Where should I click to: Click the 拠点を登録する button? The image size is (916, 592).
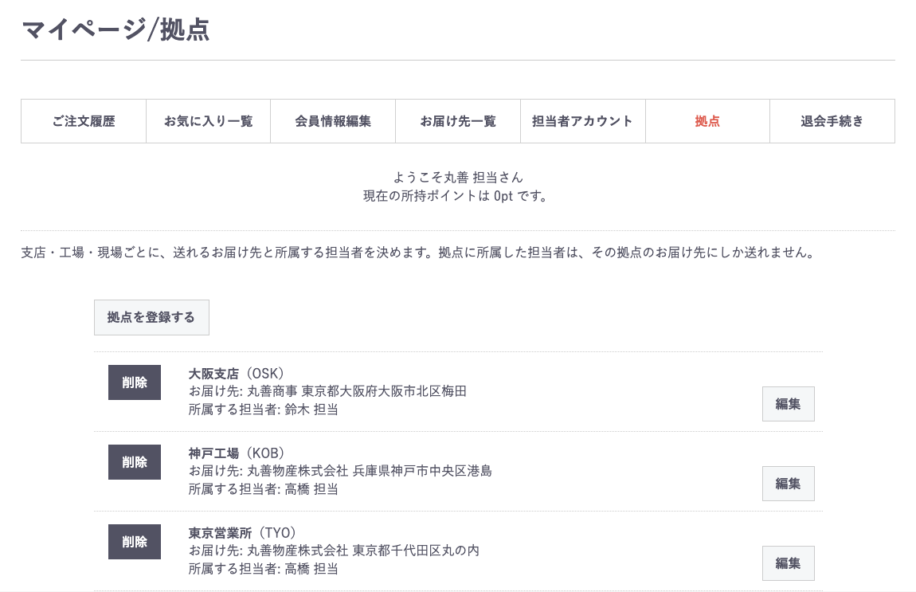[151, 317]
